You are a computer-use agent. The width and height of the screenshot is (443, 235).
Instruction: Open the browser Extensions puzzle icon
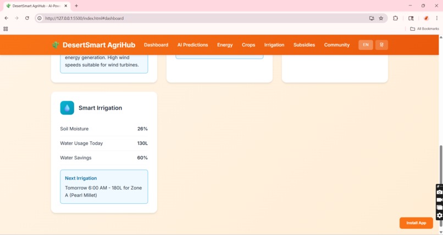point(395,18)
